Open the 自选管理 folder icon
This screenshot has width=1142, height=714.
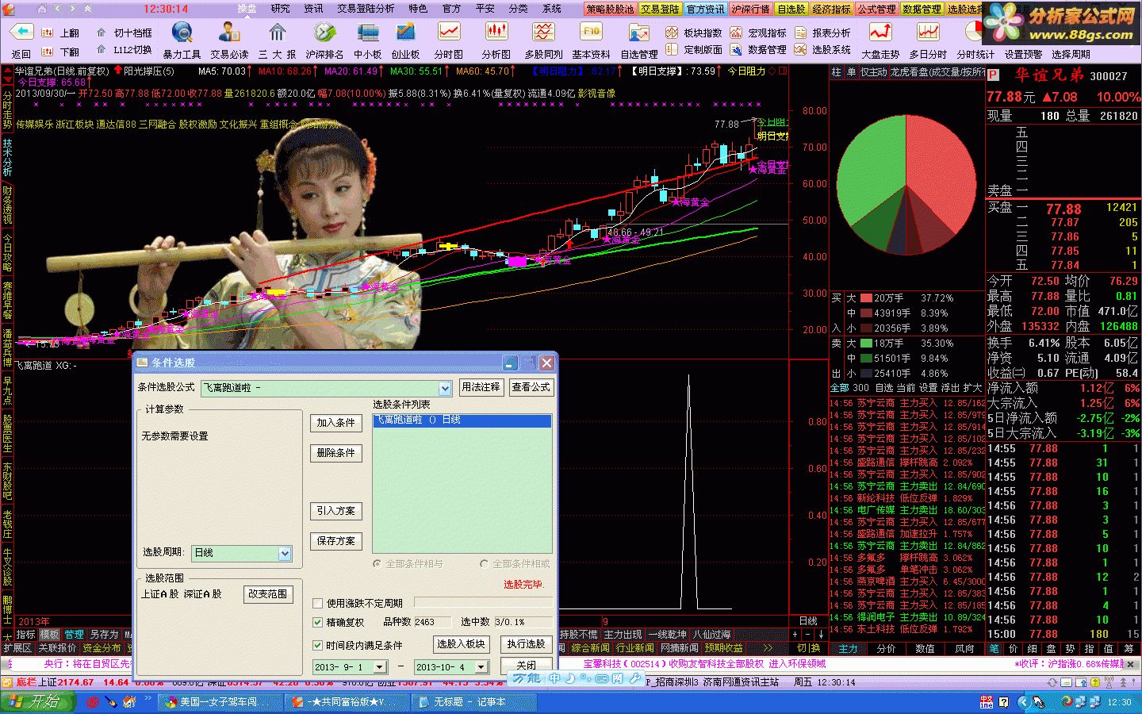point(639,34)
